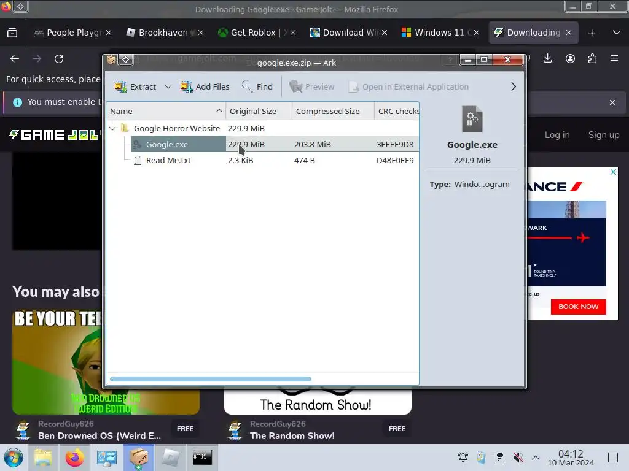Click RecordGuy626 avatar beside Ben Drowned OS
The height and width of the screenshot is (471, 629).
tap(23, 431)
